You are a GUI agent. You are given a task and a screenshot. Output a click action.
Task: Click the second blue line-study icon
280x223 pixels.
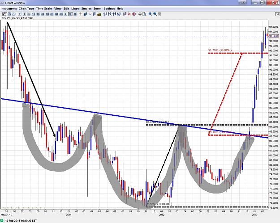(110, 14)
